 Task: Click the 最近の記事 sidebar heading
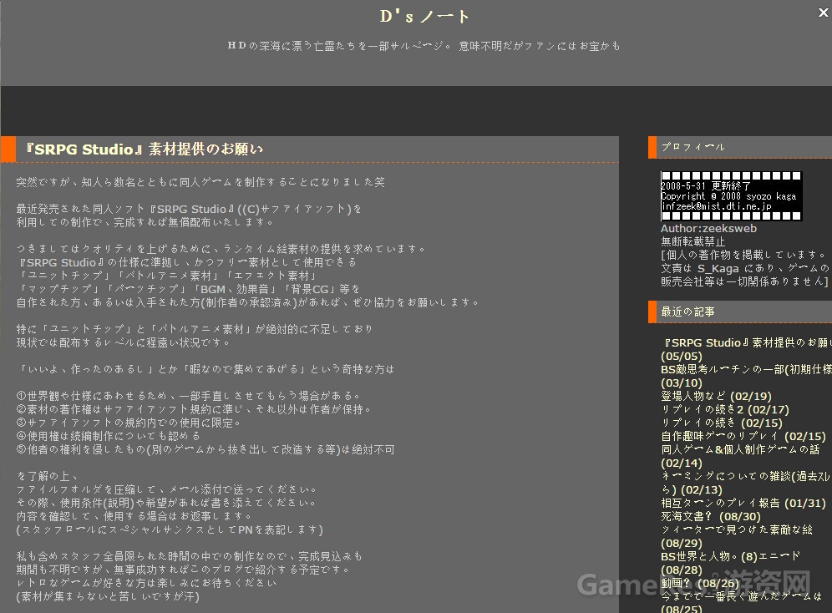pyautogui.click(x=687, y=312)
